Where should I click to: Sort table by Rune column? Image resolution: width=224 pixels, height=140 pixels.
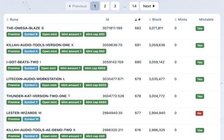pyautogui.click(x=13, y=20)
